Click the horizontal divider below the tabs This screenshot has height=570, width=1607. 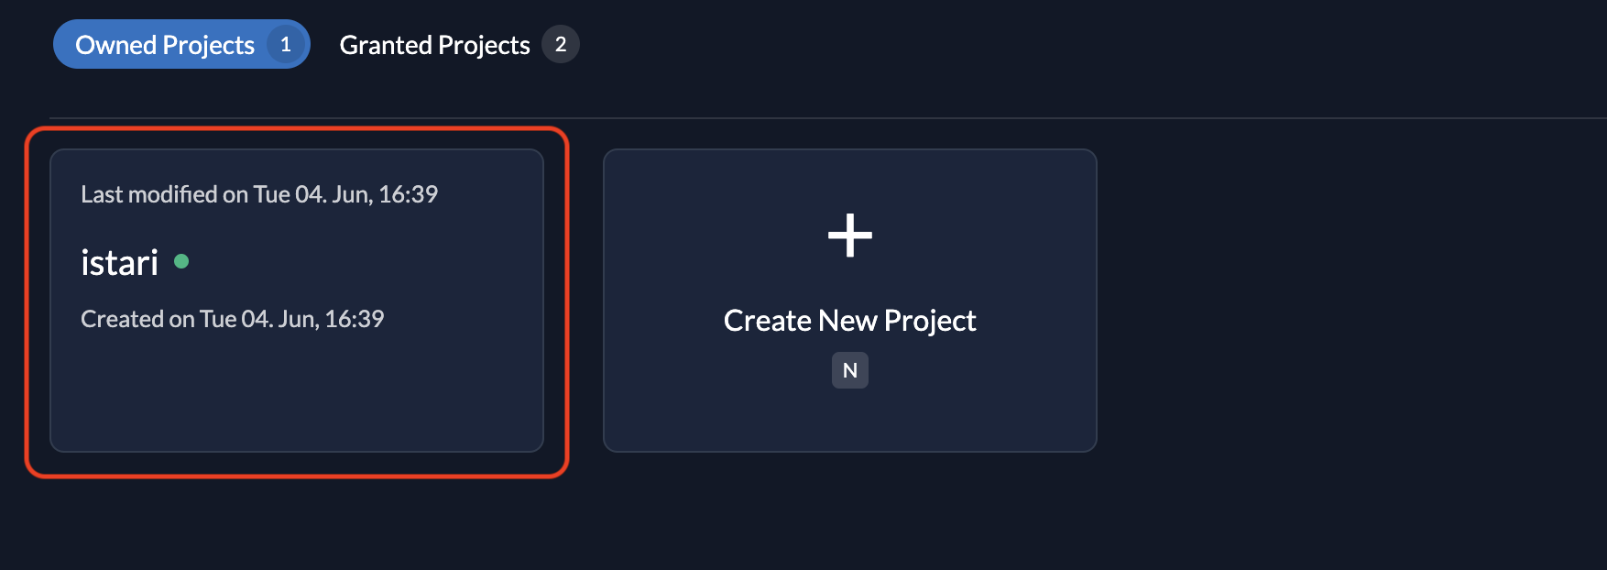(825, 118)
